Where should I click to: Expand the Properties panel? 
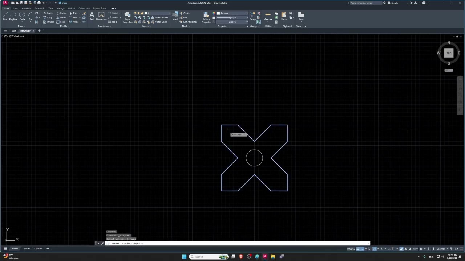coord(223,26)
